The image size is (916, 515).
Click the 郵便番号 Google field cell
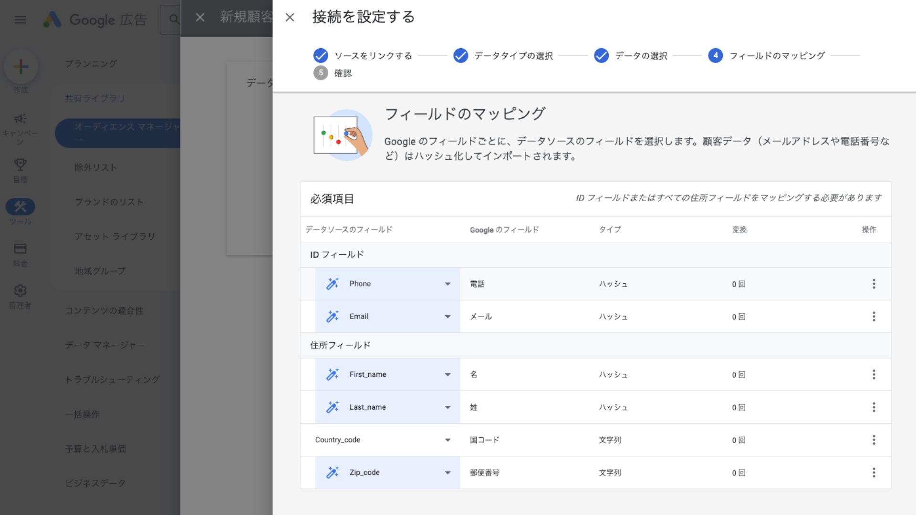pos(484,473)
